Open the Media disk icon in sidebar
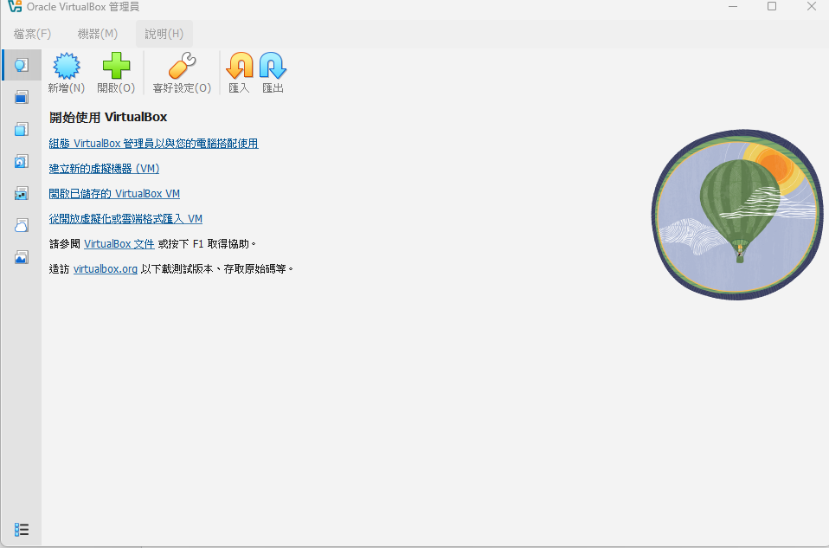Screen dimensions: 829x548 click(x=21, y=161)
